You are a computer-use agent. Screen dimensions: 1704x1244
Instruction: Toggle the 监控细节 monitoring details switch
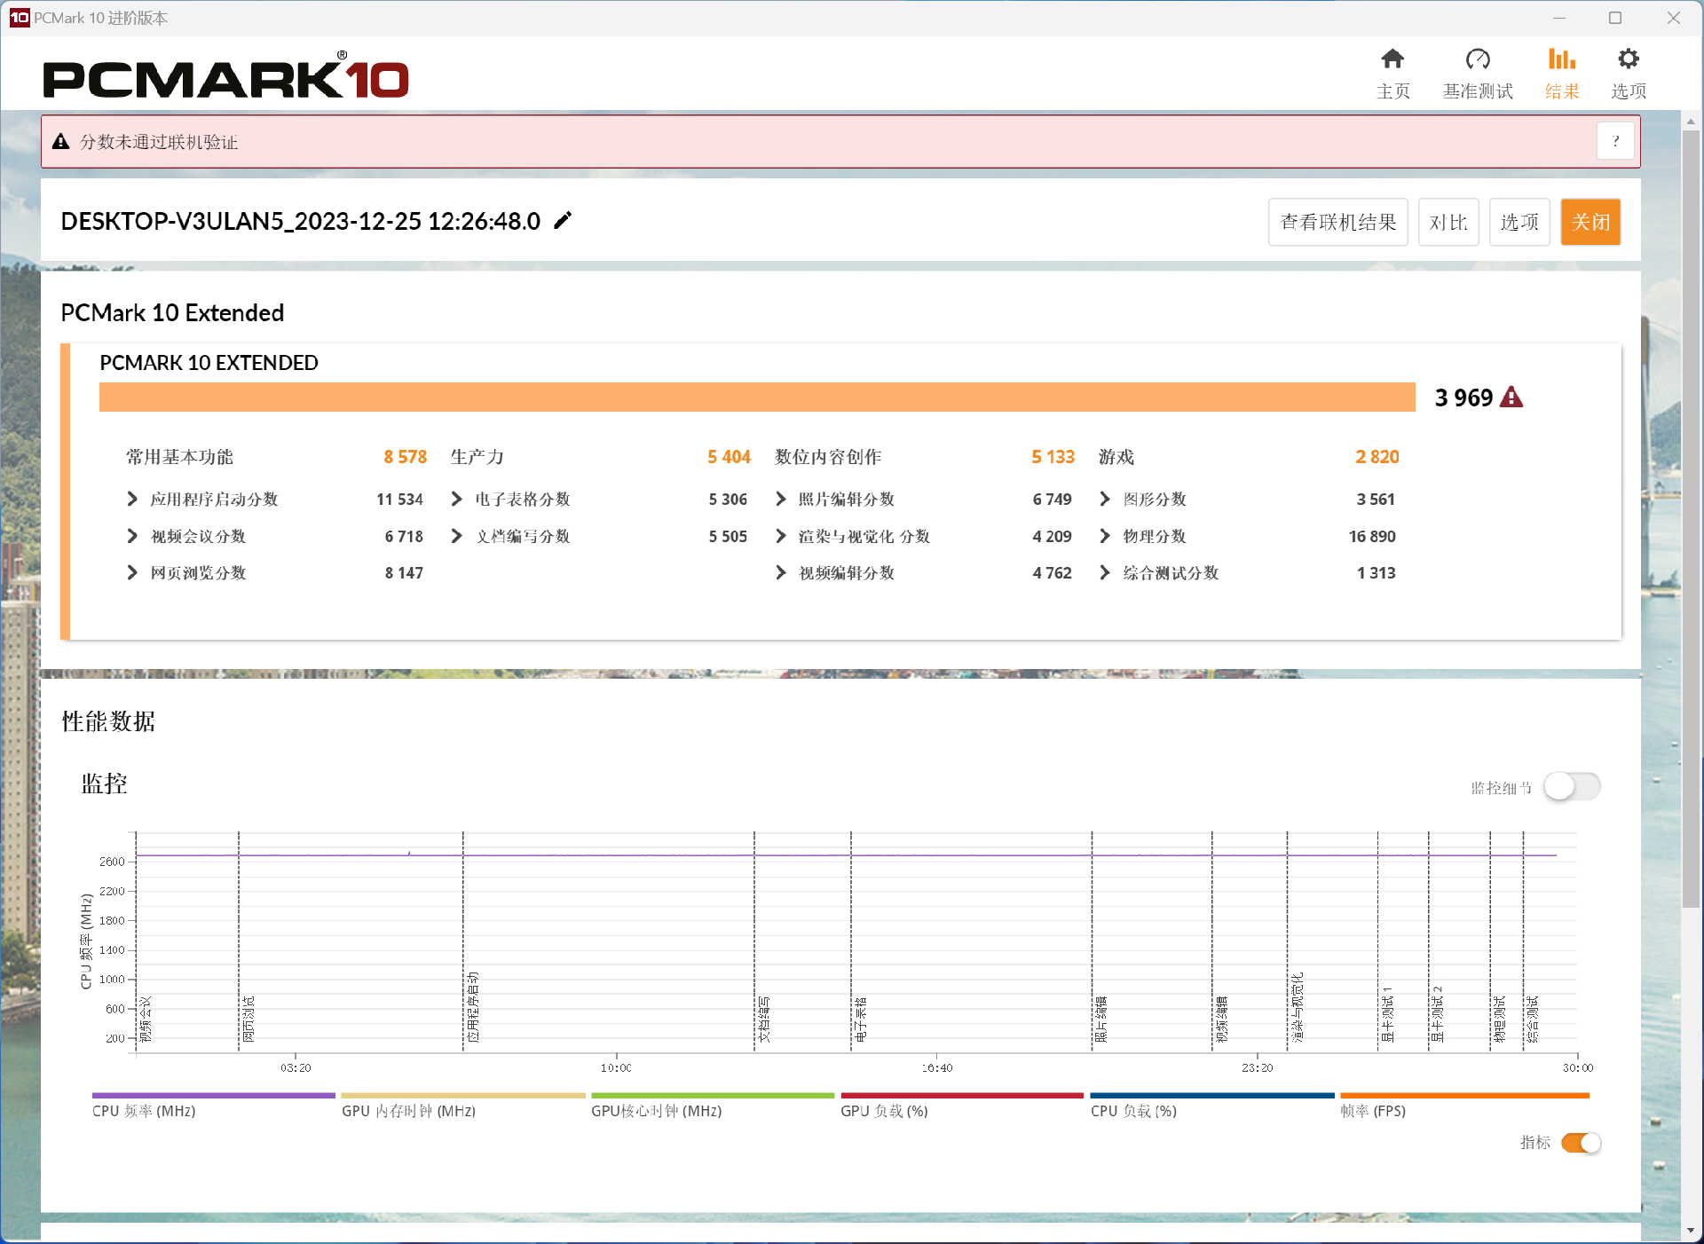coord(1571,787)
